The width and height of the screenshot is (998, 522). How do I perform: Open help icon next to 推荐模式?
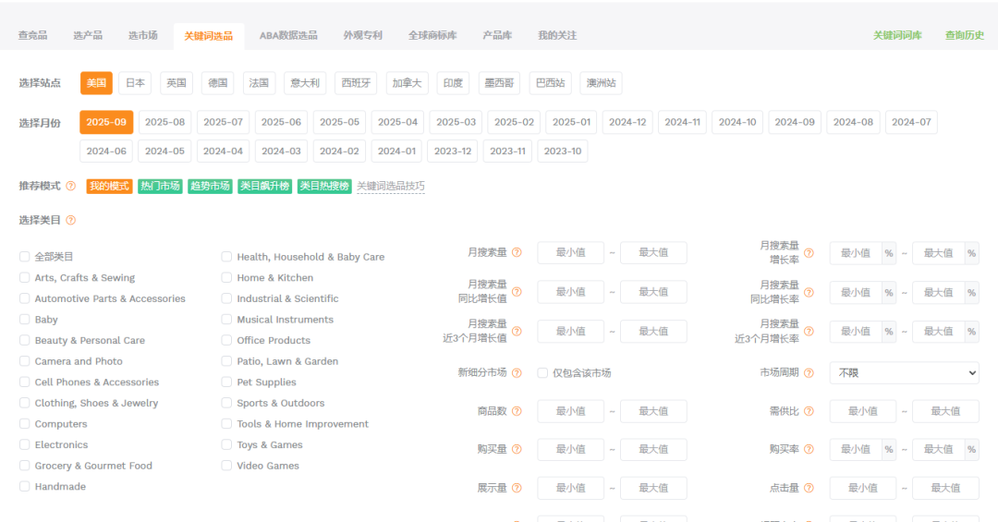[70, 186]
